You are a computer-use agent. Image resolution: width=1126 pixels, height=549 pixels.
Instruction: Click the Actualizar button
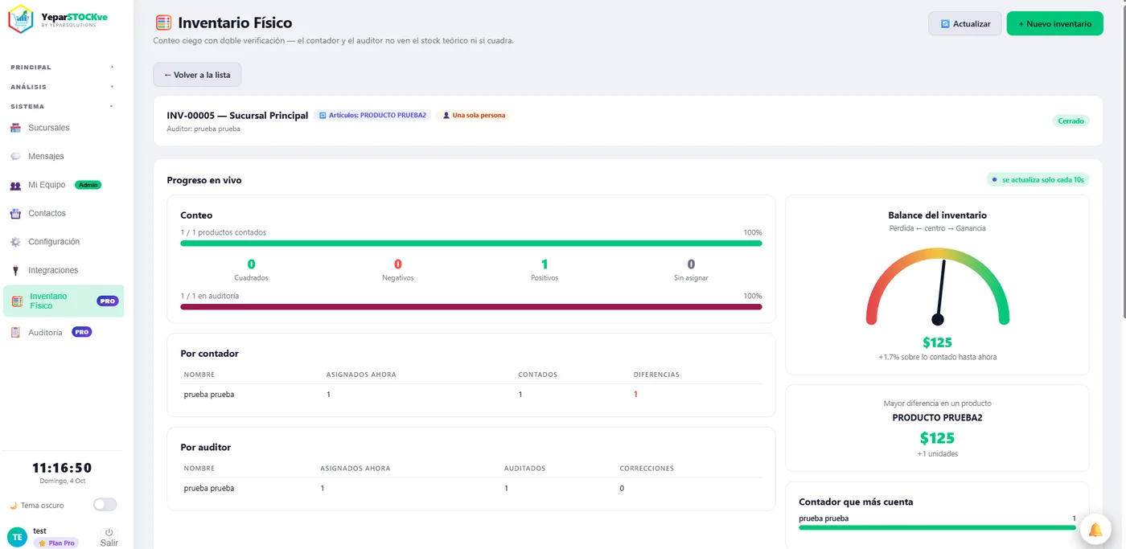click(964, 24)
